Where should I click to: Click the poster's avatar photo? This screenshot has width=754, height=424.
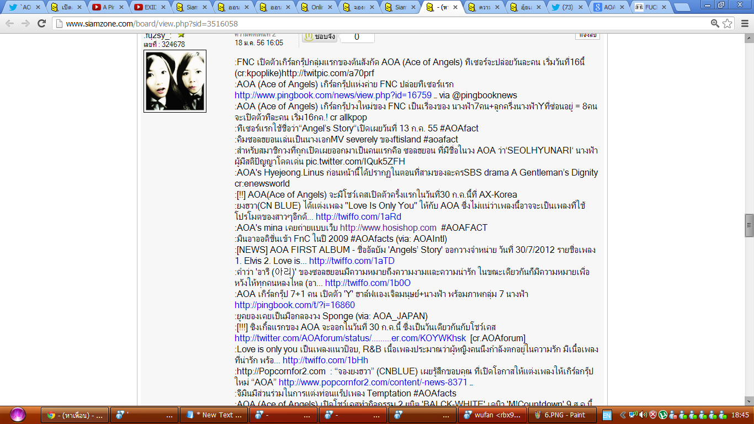175,81
